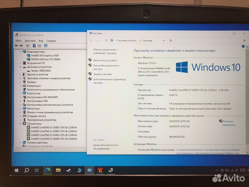
Task: Click the Система и безоп... breadcrumb
Action: (x=128, y=41)
